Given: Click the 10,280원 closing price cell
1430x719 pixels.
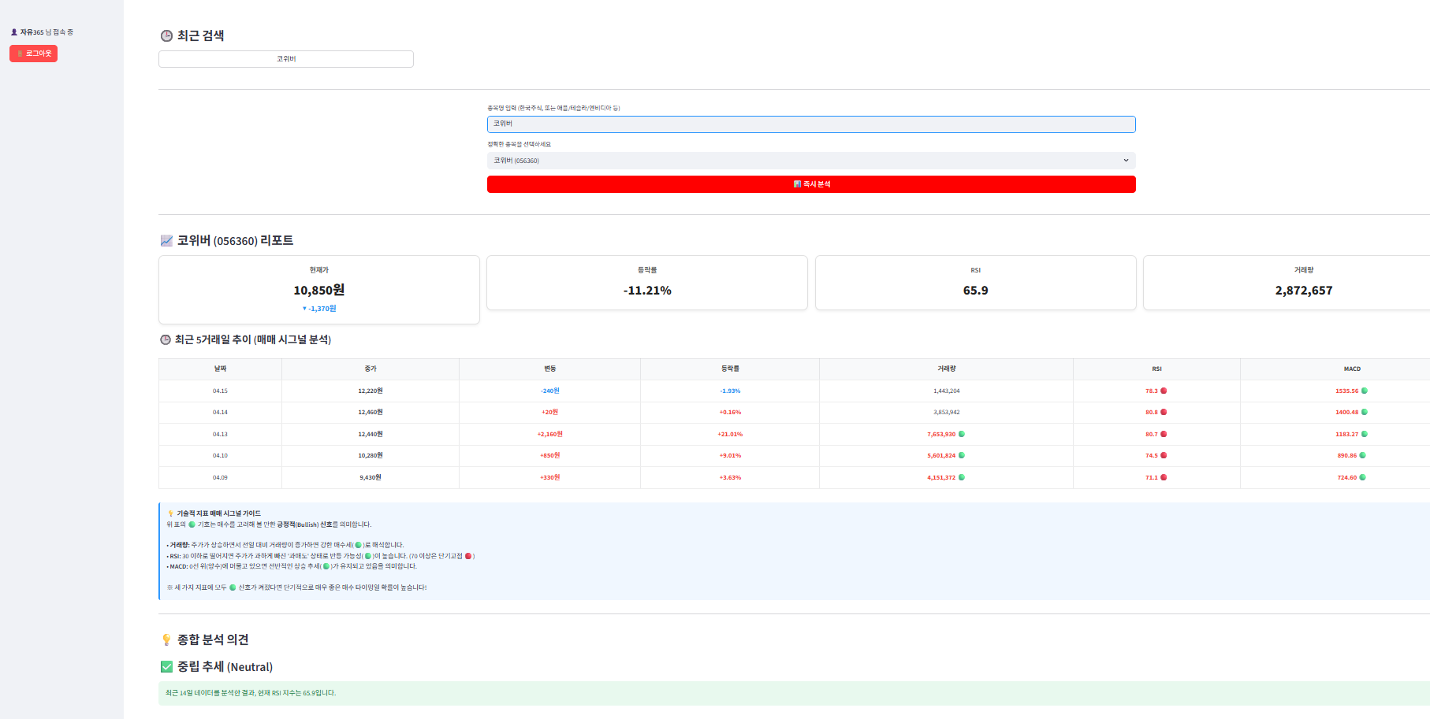Looking at the screenshot, I should click(371, 455).
